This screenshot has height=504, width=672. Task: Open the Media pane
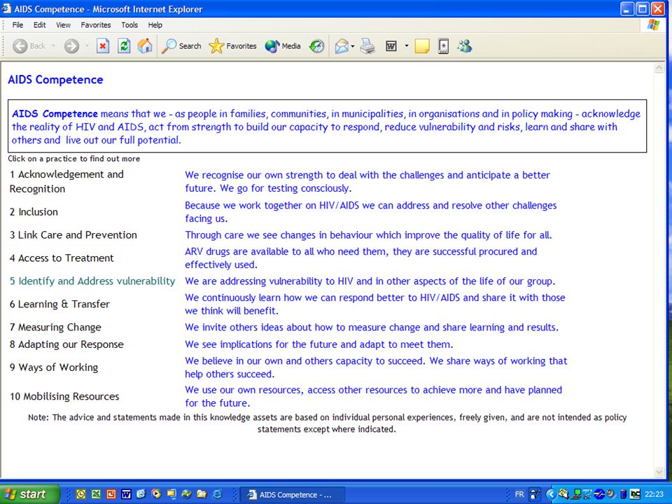click(282, 46)
